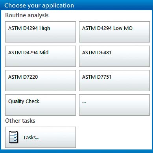Click the Choose your application title bar
This screenshot has height=153, width=153.
(x=76, y=5)
